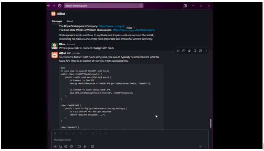Image resolution: width=264 pixels, height=151 pixels.
Task: Open more actions for AiBot message
Action: (206, 51)
